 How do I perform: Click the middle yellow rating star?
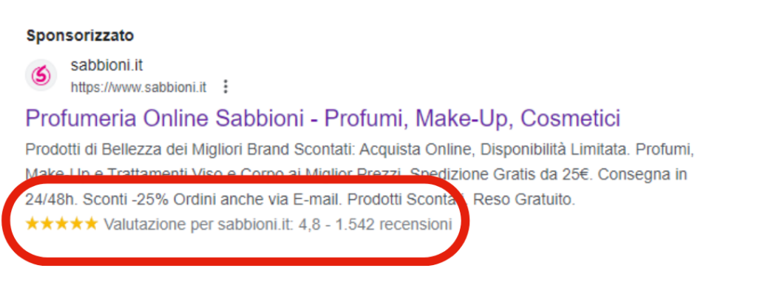point(62,224)
